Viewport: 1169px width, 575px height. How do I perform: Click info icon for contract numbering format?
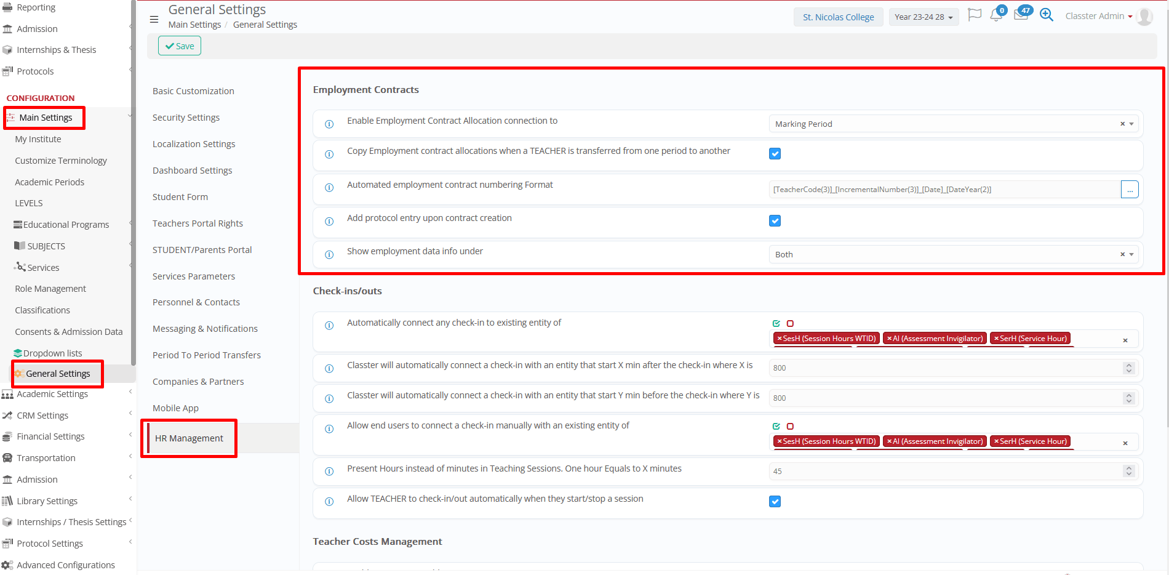tap(329, 188)
